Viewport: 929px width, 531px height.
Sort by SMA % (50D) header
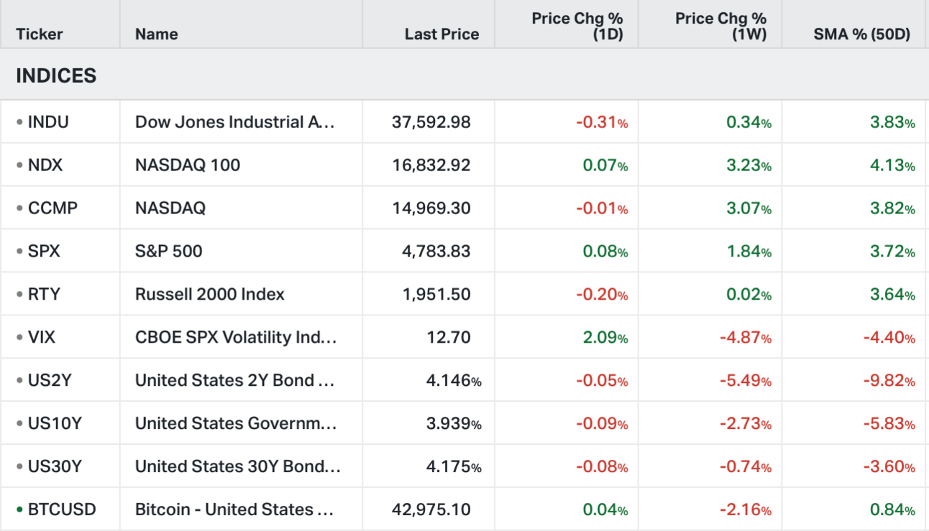pos(862,34)
